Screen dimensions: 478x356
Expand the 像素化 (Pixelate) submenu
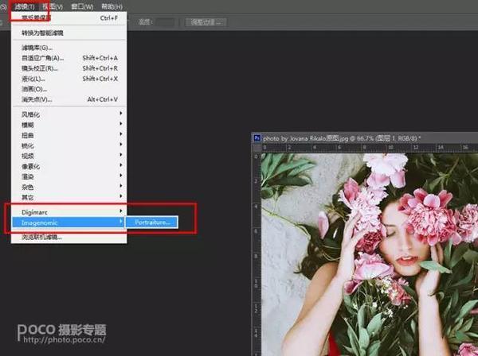click(69, 166)
